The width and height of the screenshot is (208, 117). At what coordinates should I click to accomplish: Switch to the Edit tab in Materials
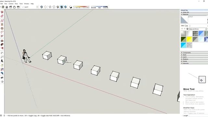(187, 26)
